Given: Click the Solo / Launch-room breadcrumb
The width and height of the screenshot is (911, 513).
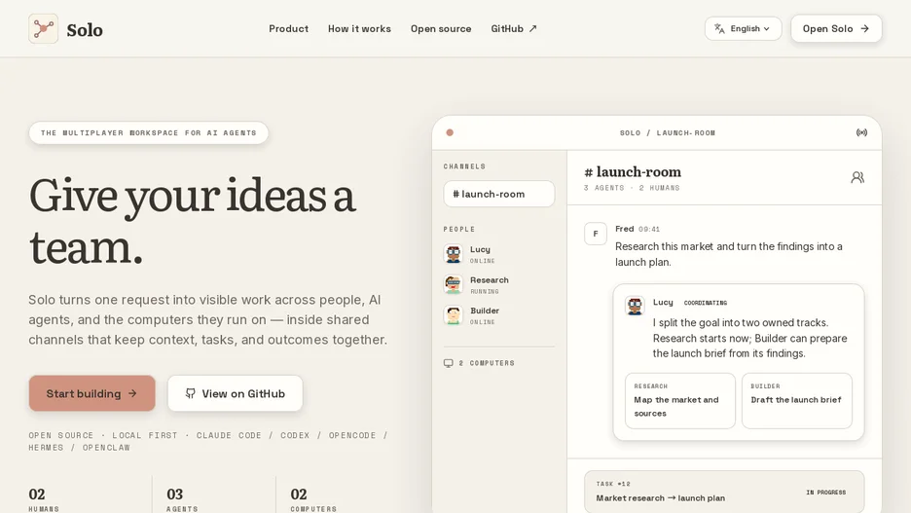Looking at the screenshot, I should click(x=668, y=132).
